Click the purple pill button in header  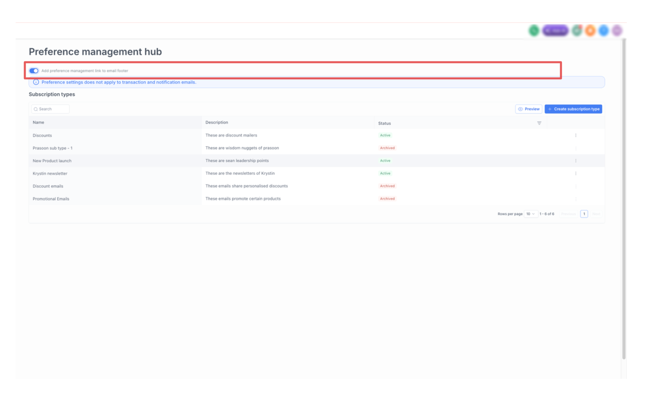point(555,31)
